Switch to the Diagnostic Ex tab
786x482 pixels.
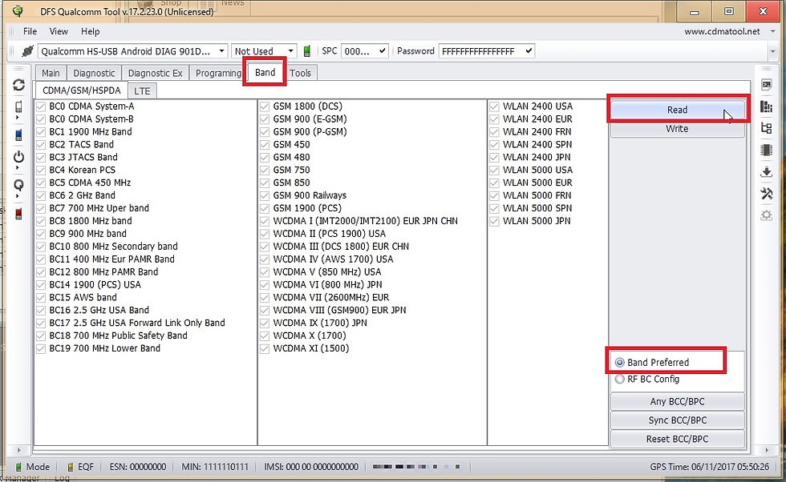click(x=156, y=73)
